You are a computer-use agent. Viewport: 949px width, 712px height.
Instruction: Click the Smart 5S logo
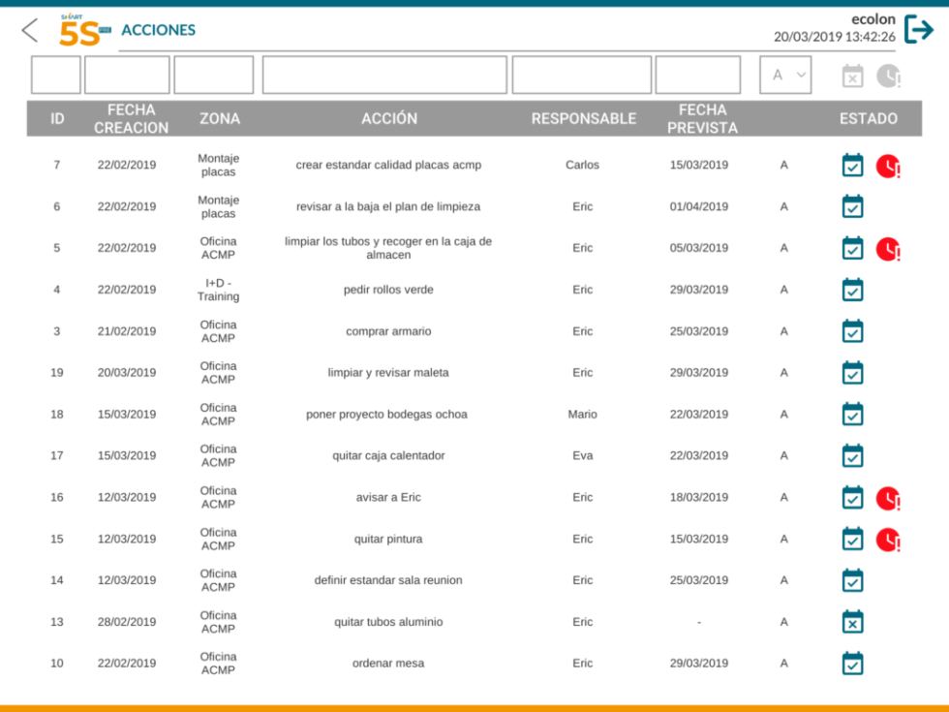tap(83, 31)
